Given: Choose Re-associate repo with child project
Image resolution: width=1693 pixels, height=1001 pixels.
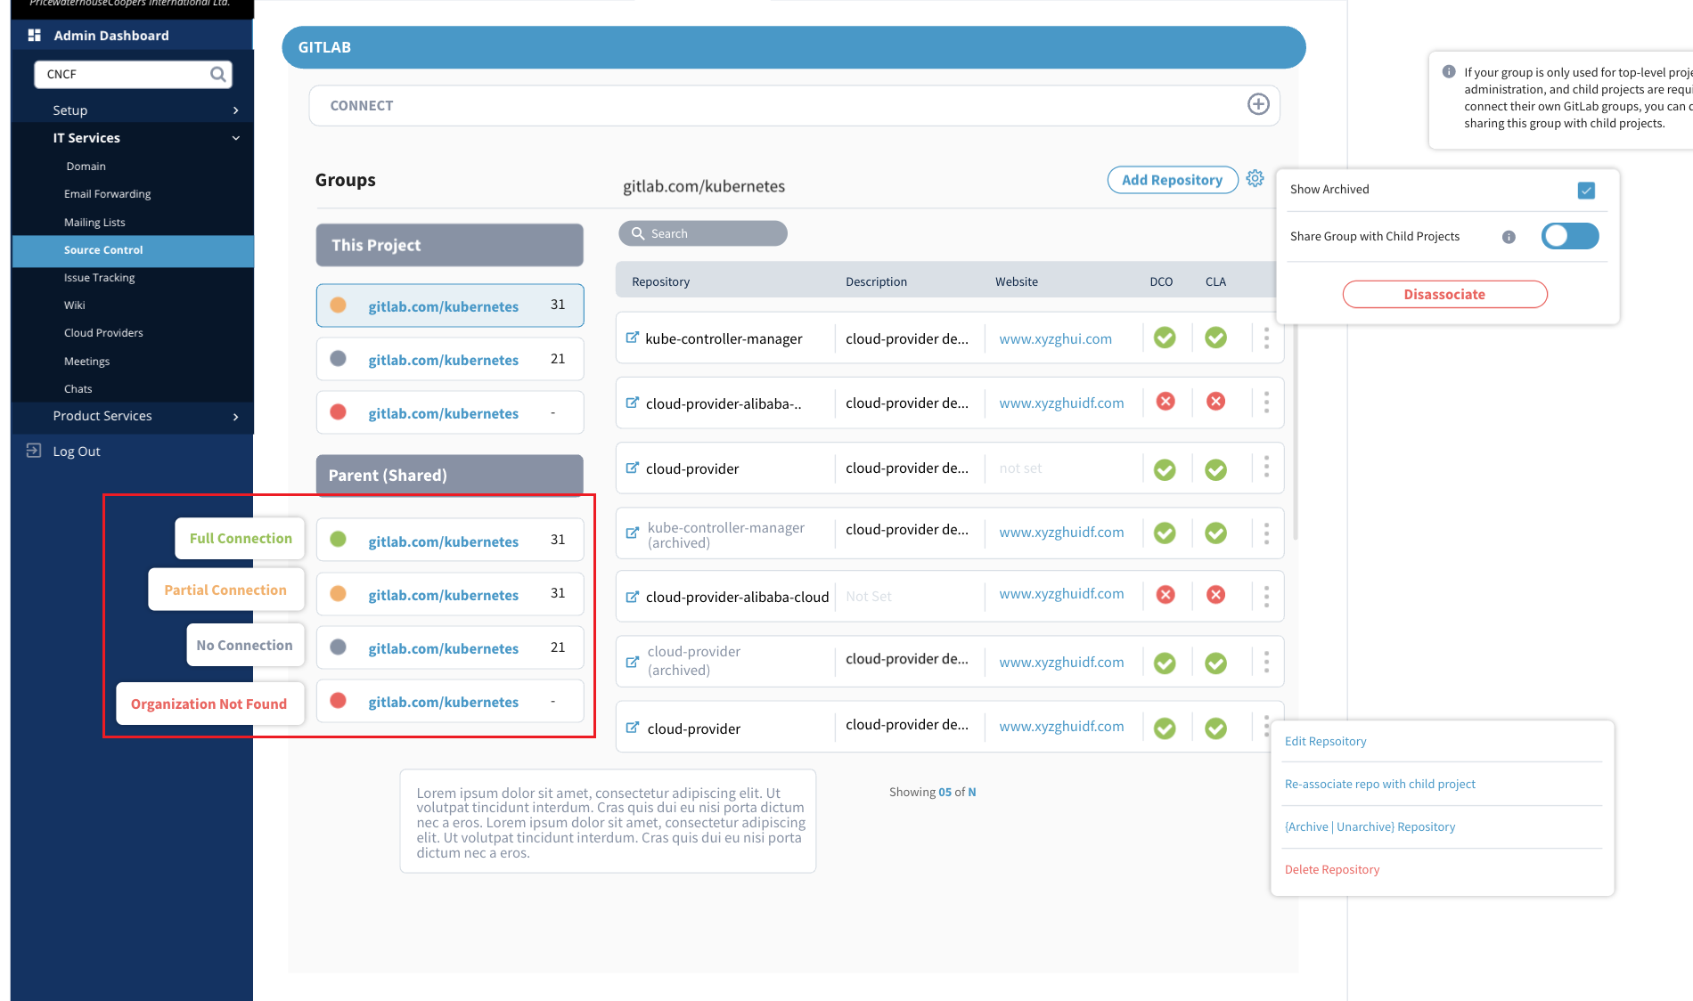Looking at the screenshot, I should (1379, 784).
